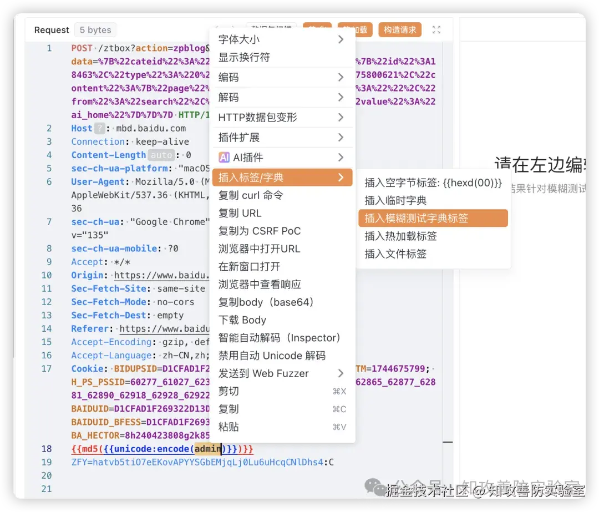Open HTTP数据包变形 submenu
This screenshot has width=599, height=512.
(x=282, y=117)
